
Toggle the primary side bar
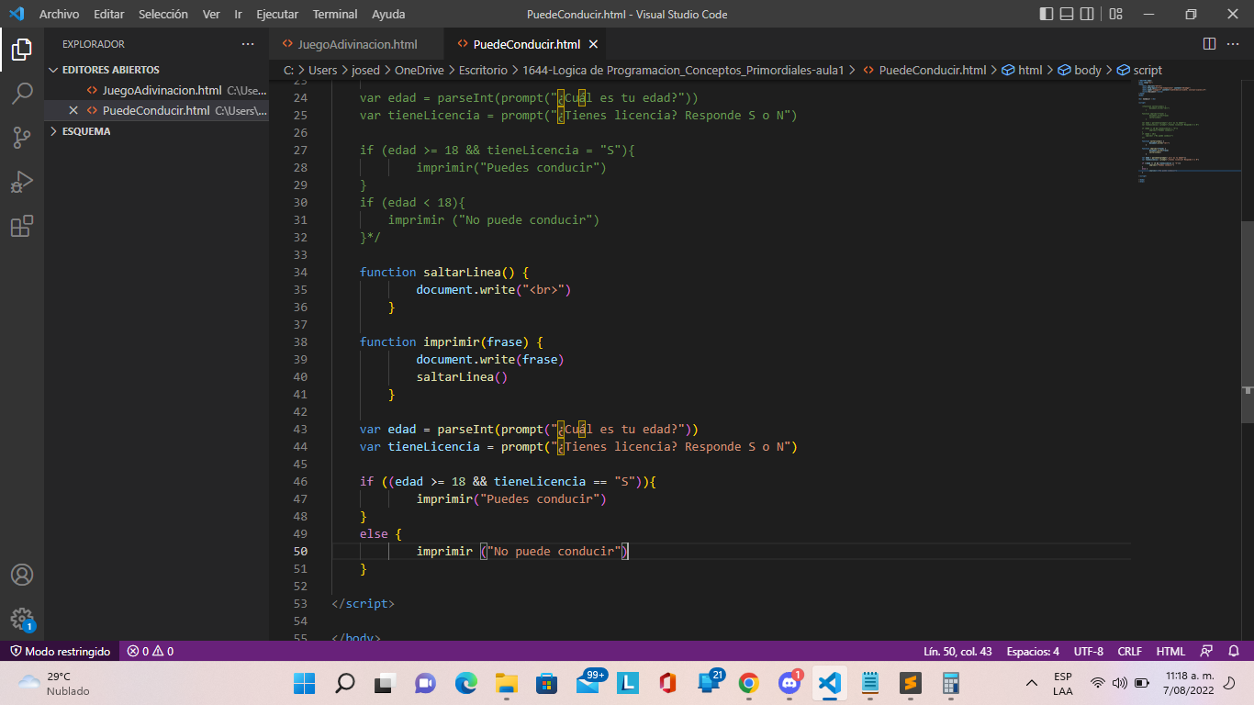(x=1047, y=14)
